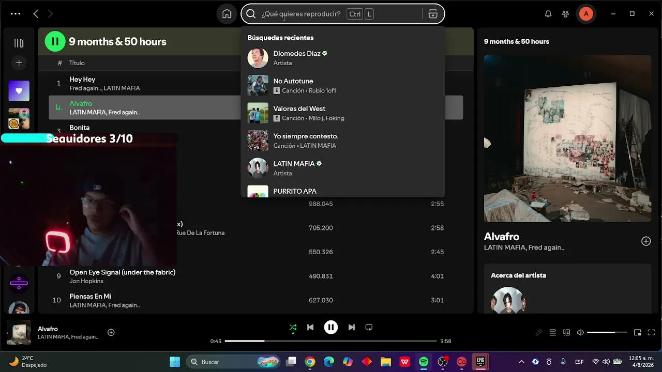This screenshot has width=662, height=372.
Task: Click the magnifier icon in search bar
Action: click(251, 14)
